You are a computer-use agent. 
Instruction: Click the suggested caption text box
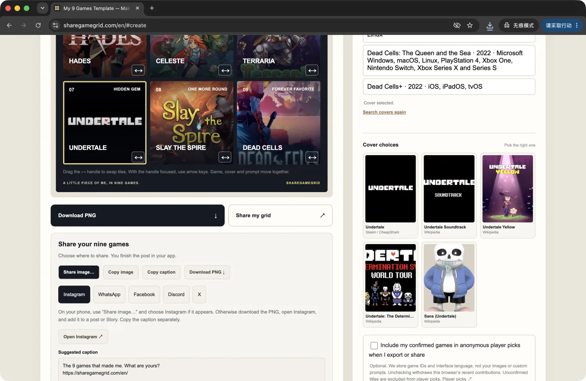pos(192,369)
